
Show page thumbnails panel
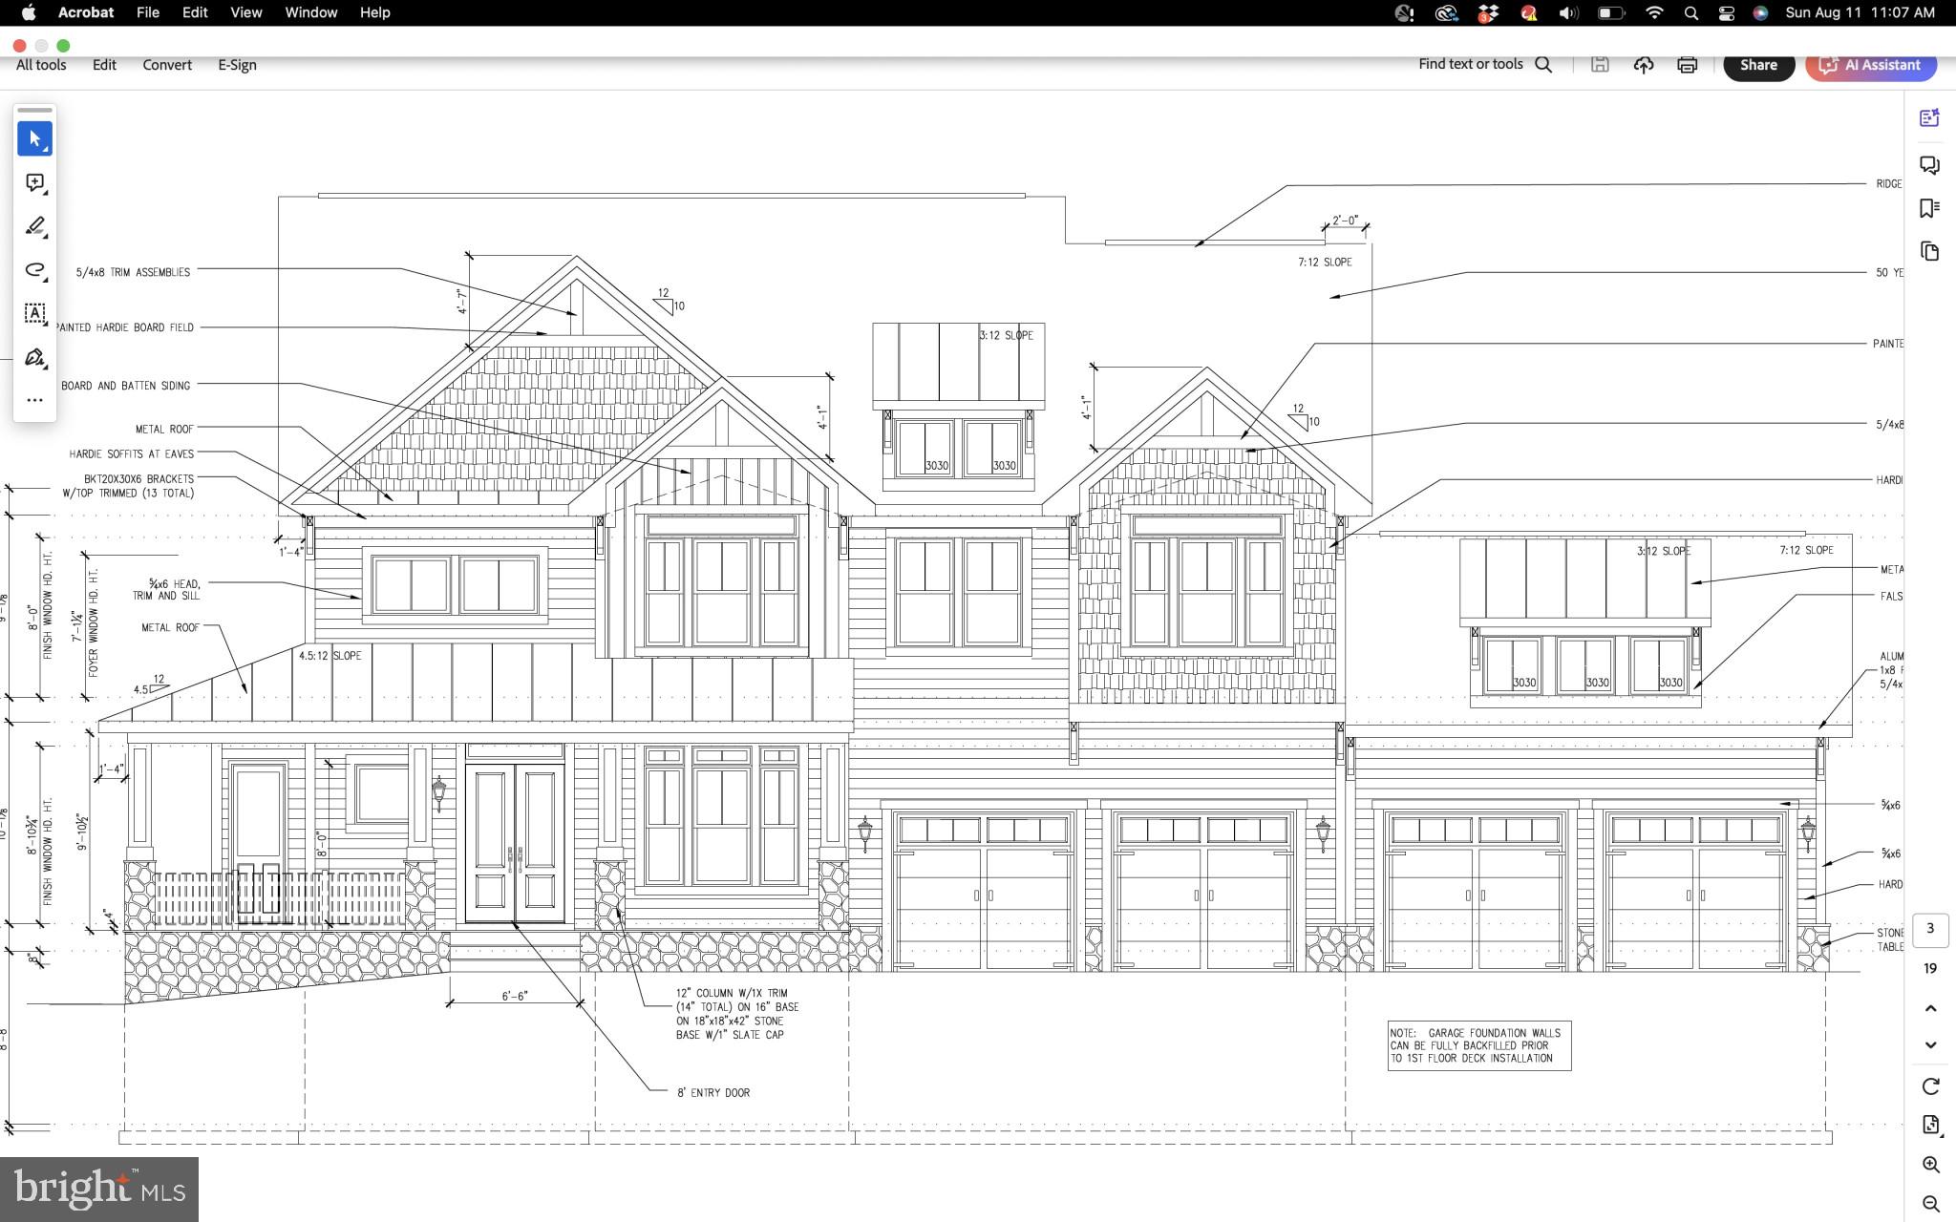(1929, 251)
